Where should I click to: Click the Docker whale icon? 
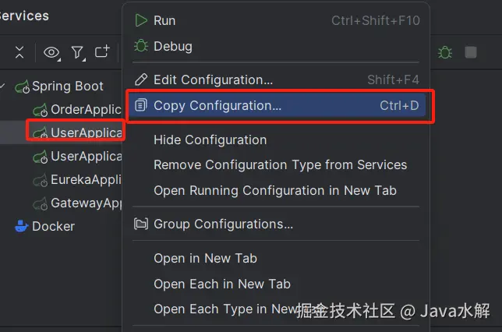click(x=21, y=226)
